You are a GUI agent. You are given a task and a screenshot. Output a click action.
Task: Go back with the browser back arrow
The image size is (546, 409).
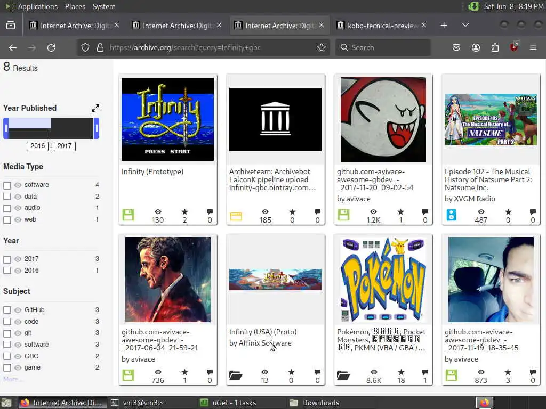[13, 47]
